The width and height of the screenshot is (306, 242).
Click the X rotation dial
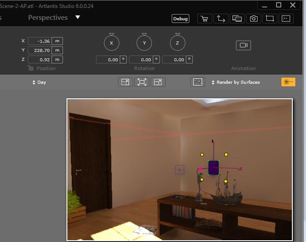111,43
